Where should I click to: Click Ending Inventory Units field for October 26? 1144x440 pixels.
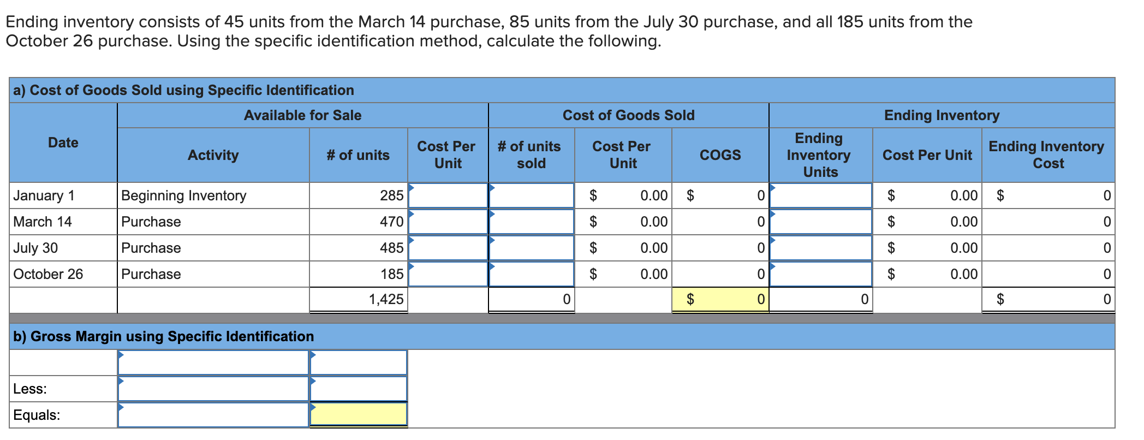(821, 274)
